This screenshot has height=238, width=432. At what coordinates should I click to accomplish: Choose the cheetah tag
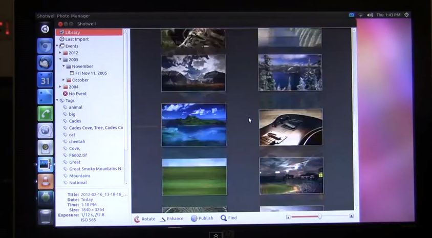coord(77,142)
